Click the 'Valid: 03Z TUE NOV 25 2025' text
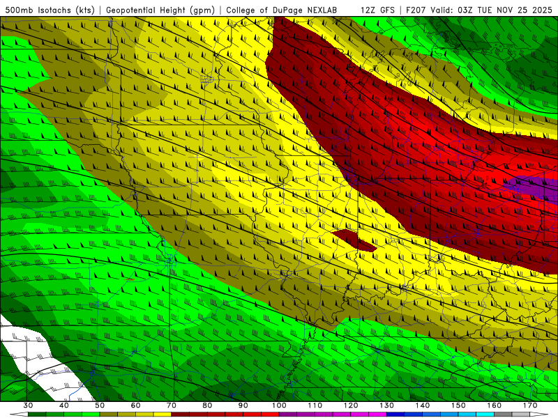Viewport: 558px width, 418px height. [x=492, y=10]
